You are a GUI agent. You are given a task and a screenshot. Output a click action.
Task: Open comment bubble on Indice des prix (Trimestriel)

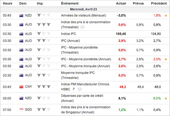83,27
